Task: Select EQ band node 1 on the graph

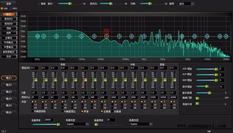Action: pos(44,36)
